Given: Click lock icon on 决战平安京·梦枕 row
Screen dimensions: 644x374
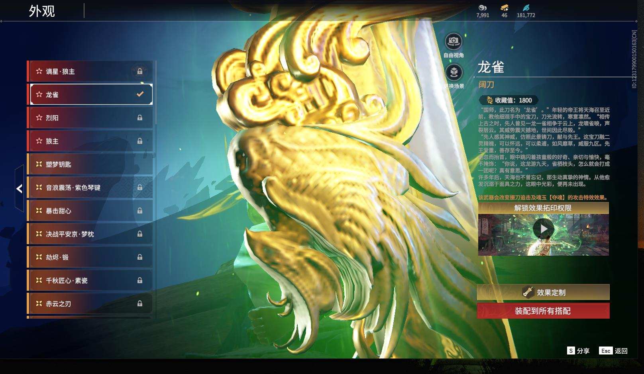Looking at the screenshot, I should click(140, 234).
